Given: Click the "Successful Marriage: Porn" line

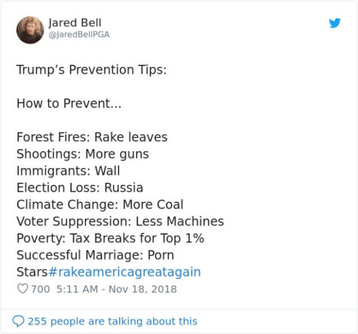Looking at the screenshot, I should (x=95, y=255).
